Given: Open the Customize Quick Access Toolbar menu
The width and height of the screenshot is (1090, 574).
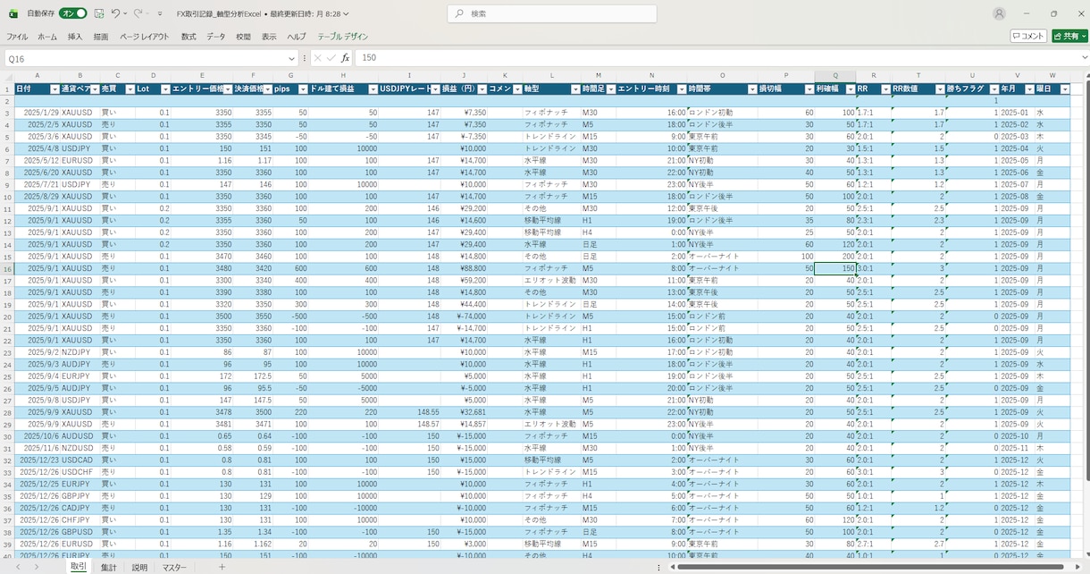Looking at the screenshot, I should tap(160, 13).
